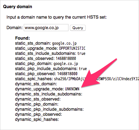
Task: Focus the Domain input field
Action: coord(46,27)
